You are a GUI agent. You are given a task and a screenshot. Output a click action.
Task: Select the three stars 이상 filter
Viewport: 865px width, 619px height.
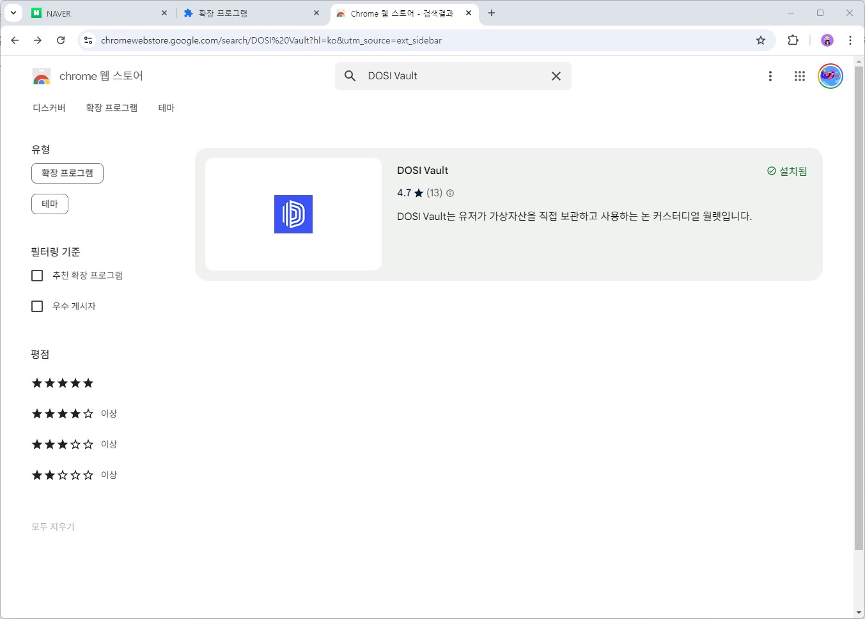pyautogui.click(x=74, y=444)
